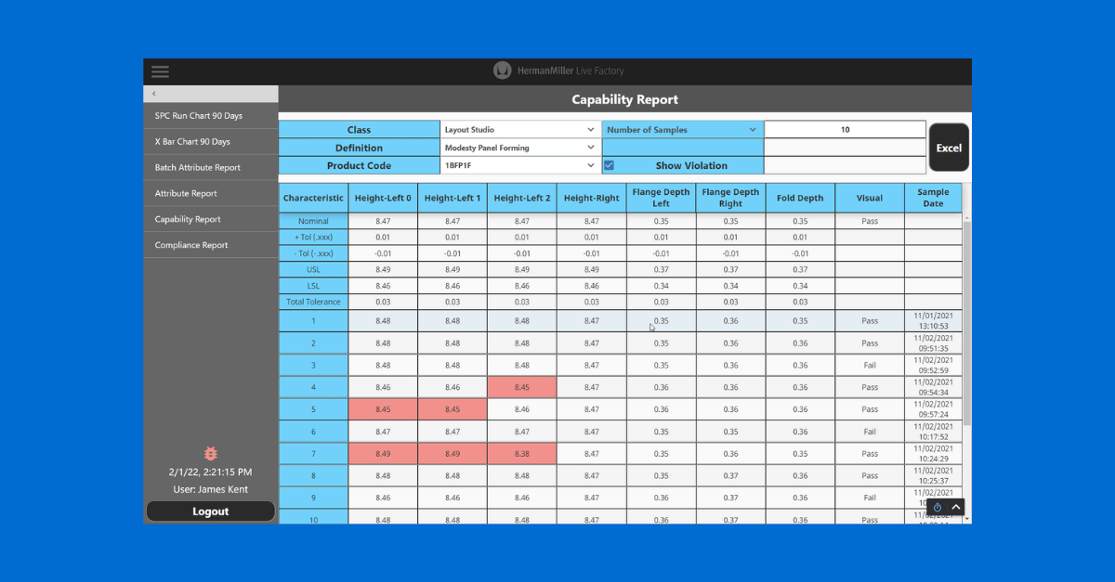This screenshot has height=582, width=1115.
Task: Toggle the Show Violation checkbox
Action: click(x=610, y=165)
